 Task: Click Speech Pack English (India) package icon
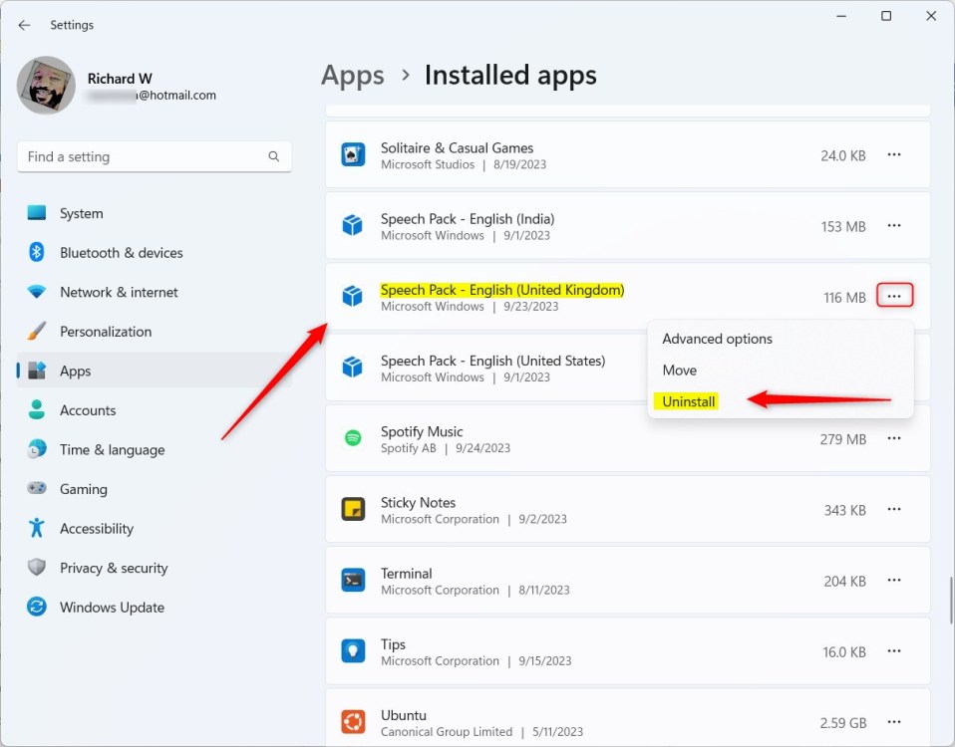353,226
